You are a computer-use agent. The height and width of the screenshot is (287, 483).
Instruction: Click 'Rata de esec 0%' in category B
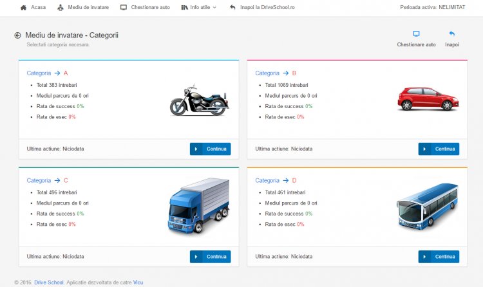[x=285, y=117]
